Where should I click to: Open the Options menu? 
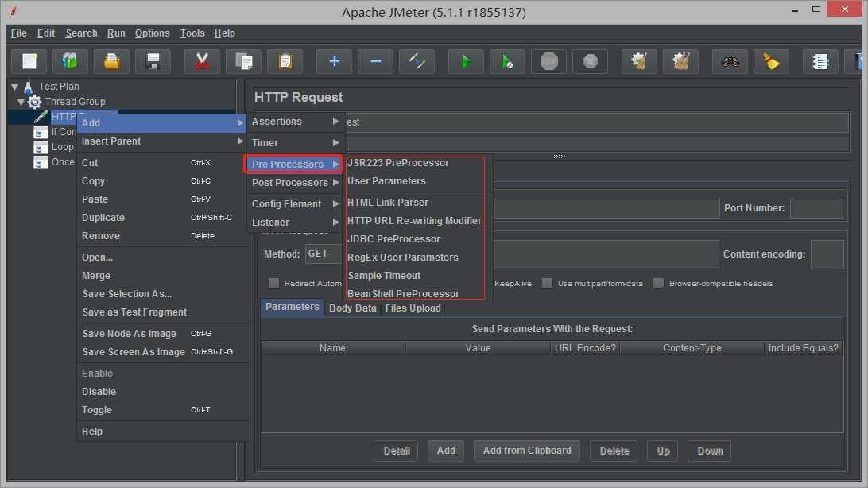[x=153, y=33]
